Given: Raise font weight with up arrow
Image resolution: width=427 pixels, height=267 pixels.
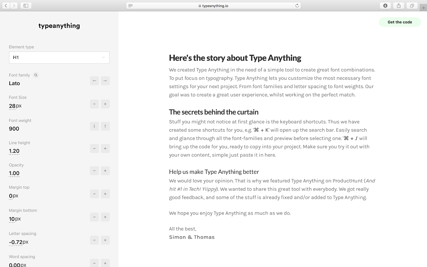Looking at the screenshot, I should pyautogui.click(x=105, y=126).
